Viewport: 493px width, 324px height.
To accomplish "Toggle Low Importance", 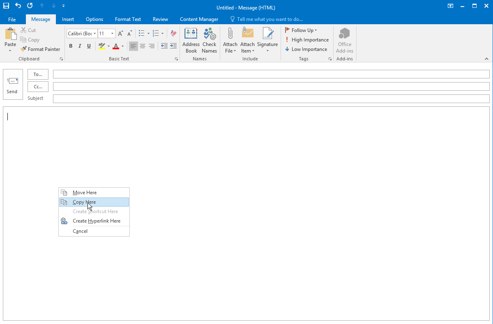I will [x=306, y=49].
